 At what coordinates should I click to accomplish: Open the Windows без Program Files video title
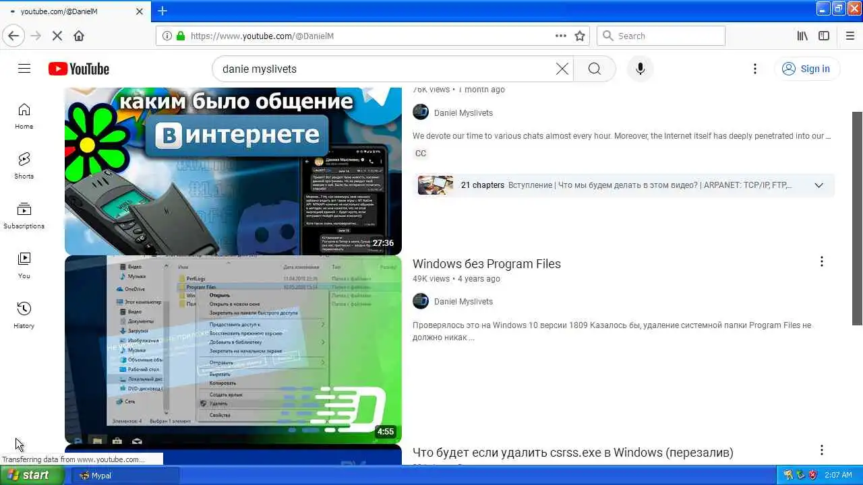(487, 264)
